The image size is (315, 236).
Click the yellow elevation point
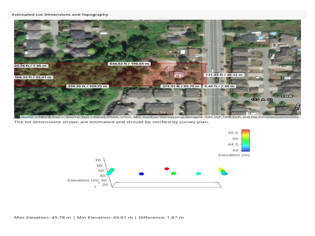[x=221, y=169]
